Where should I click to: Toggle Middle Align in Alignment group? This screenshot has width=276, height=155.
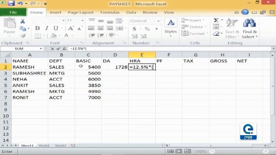click(x=100, y=21)
